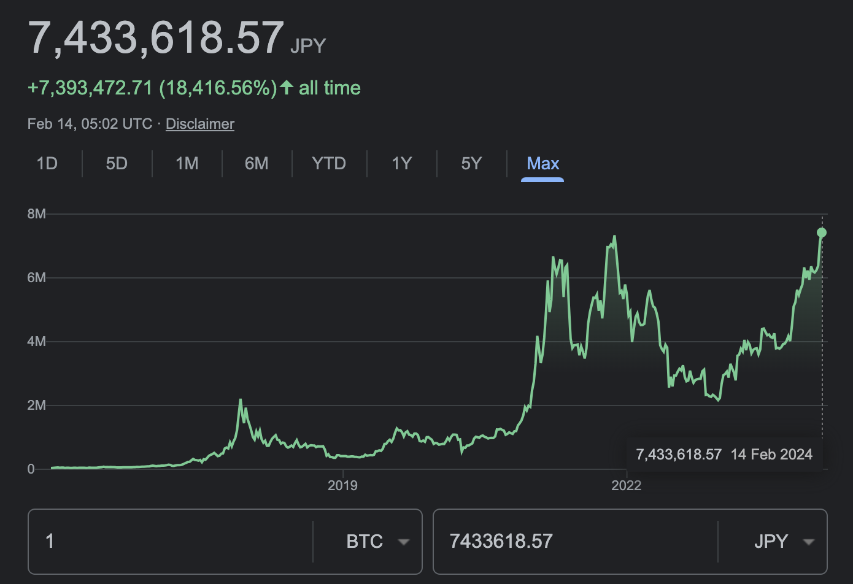853x584 pixels.
Task: Open the BTC currency dropdown arrow
Action: tap(404, 542)
